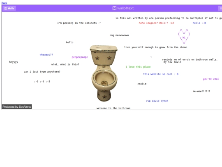This screenshot has height=167, width=222.
Task: Click the text "omg meowwwwww"
Action: pyautogui.click(x=119, y=35)
